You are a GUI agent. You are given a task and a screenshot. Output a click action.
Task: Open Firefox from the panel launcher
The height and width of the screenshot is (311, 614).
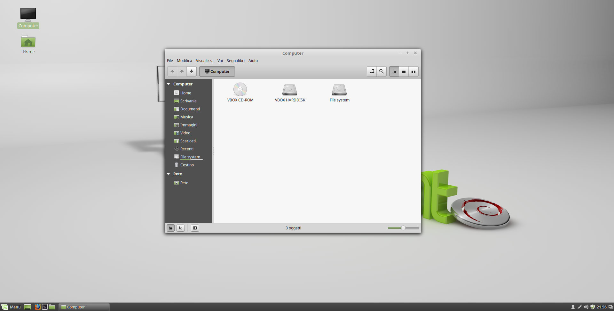pyautogui.click(x=37, y=307)
